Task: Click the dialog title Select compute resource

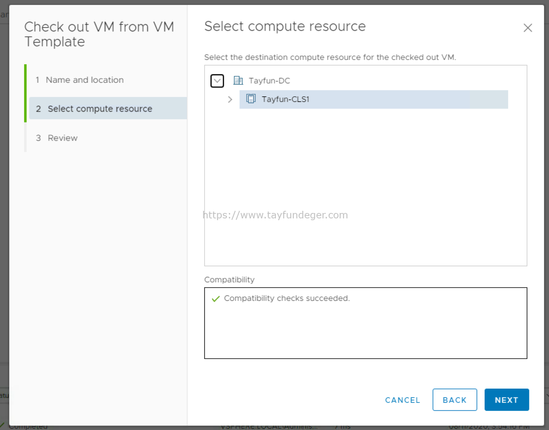Action: 285,26
